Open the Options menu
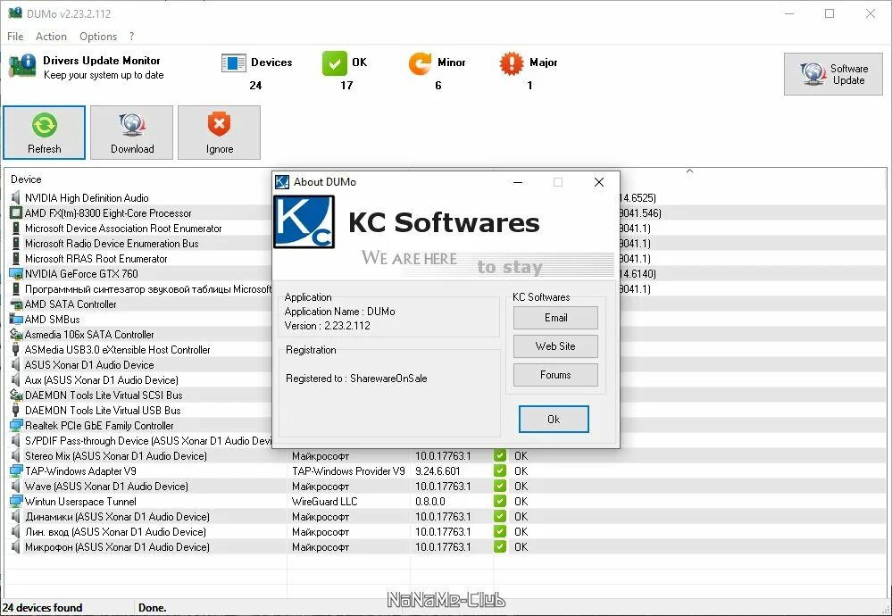The image size is (892, 616). point(98,37)
